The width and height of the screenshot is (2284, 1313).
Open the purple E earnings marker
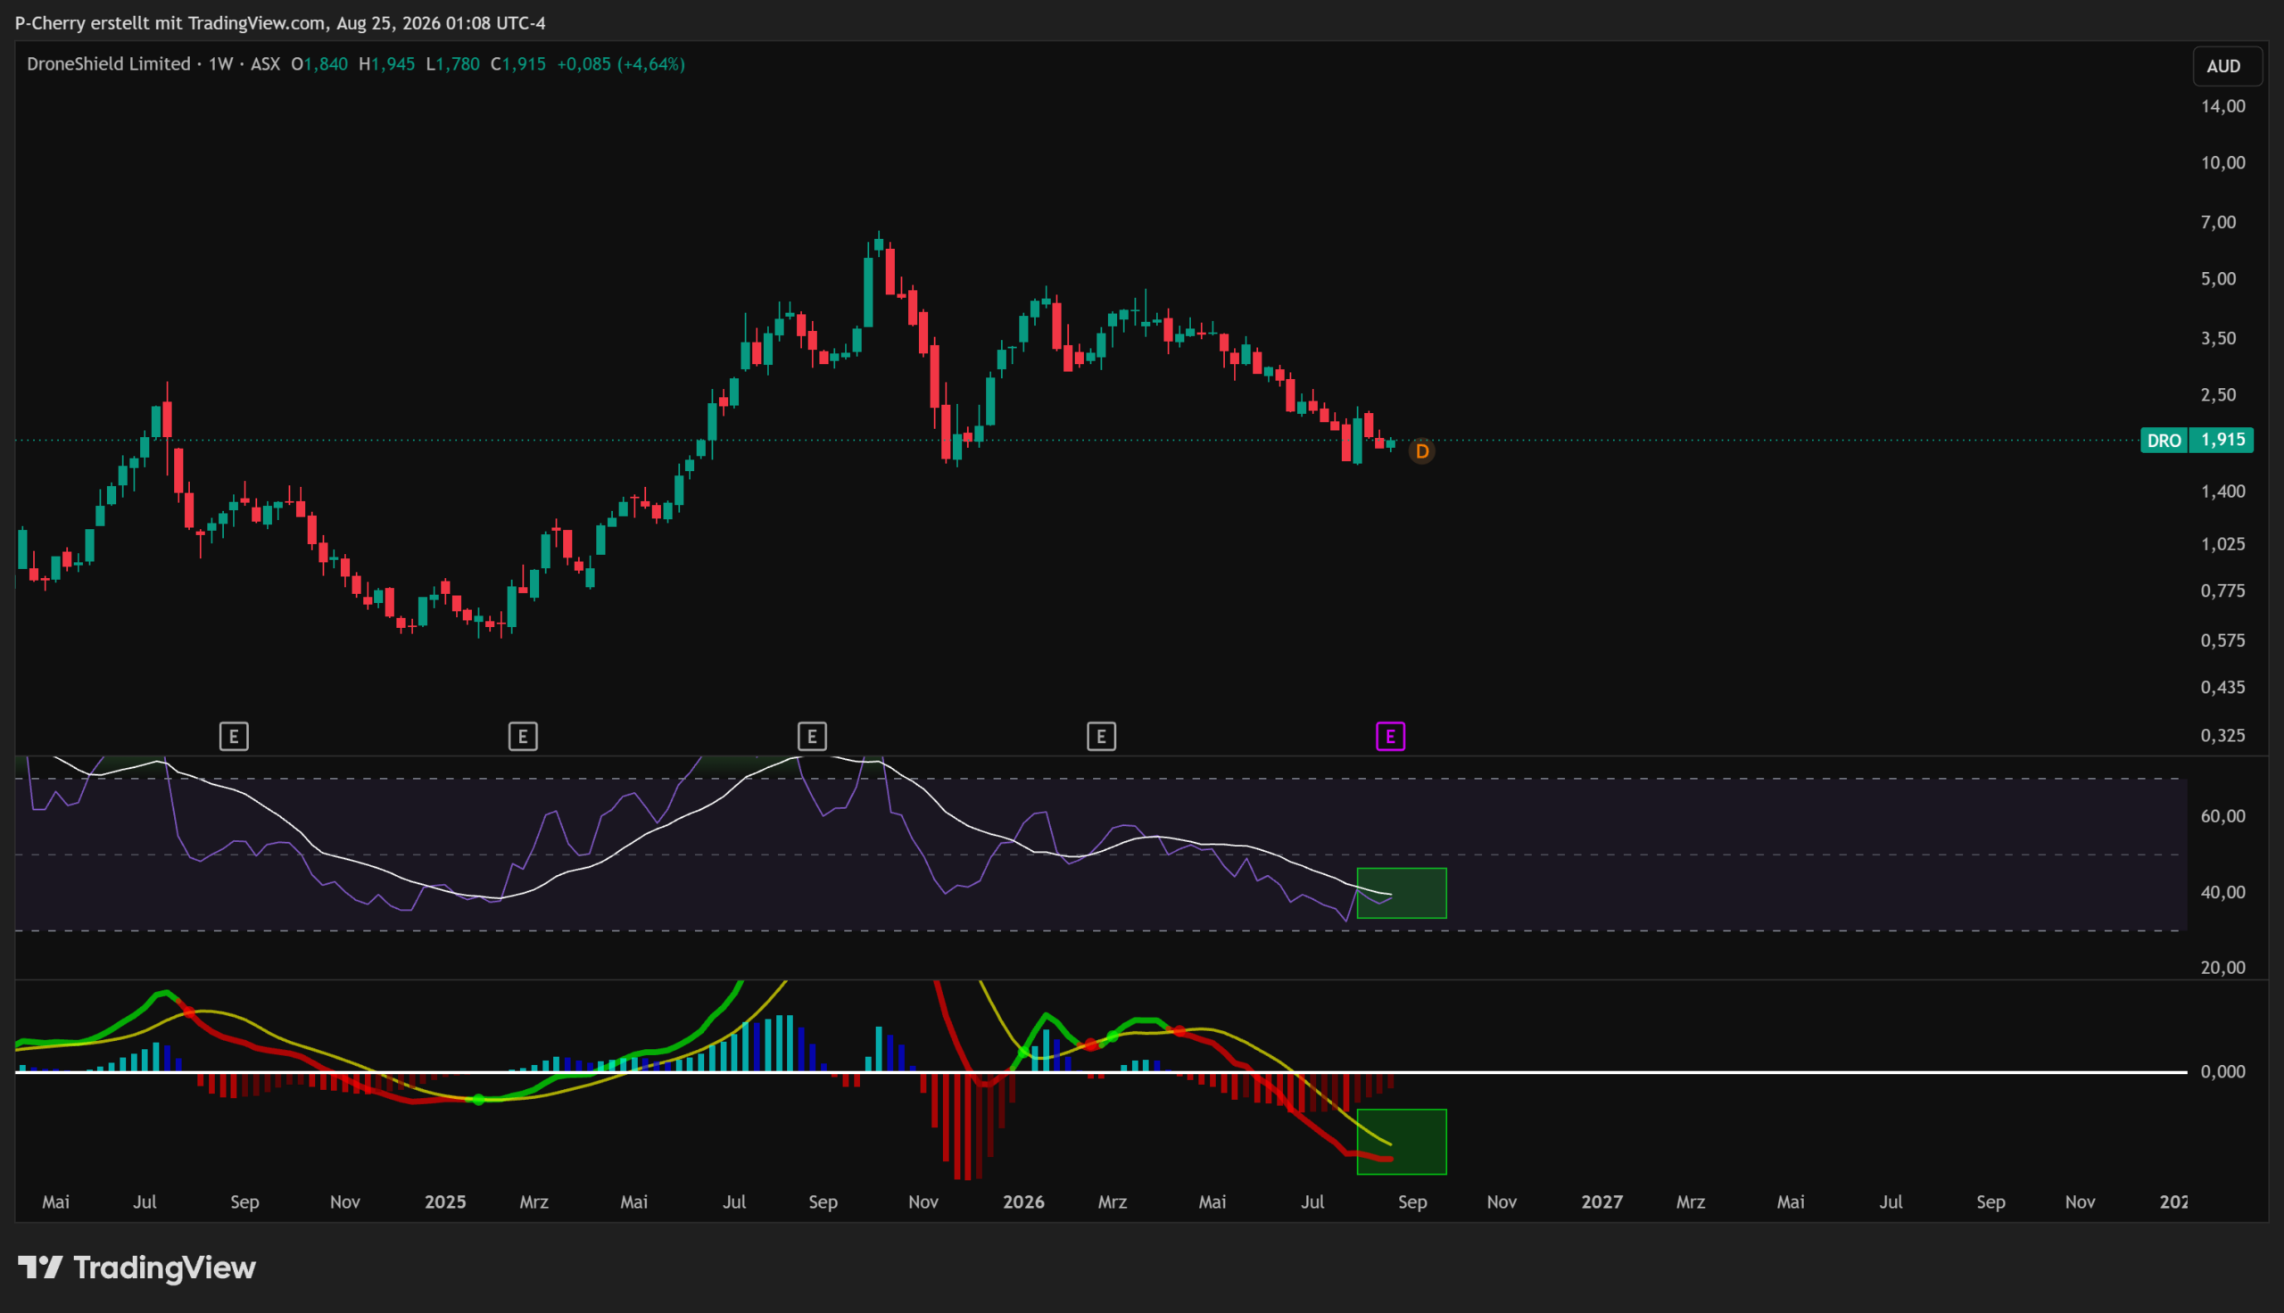(x=1390, y=737)
